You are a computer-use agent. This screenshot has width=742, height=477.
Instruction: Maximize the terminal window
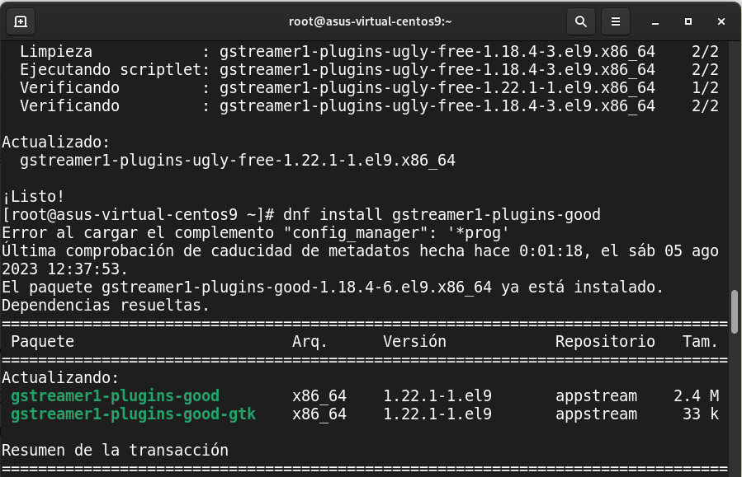688,21
